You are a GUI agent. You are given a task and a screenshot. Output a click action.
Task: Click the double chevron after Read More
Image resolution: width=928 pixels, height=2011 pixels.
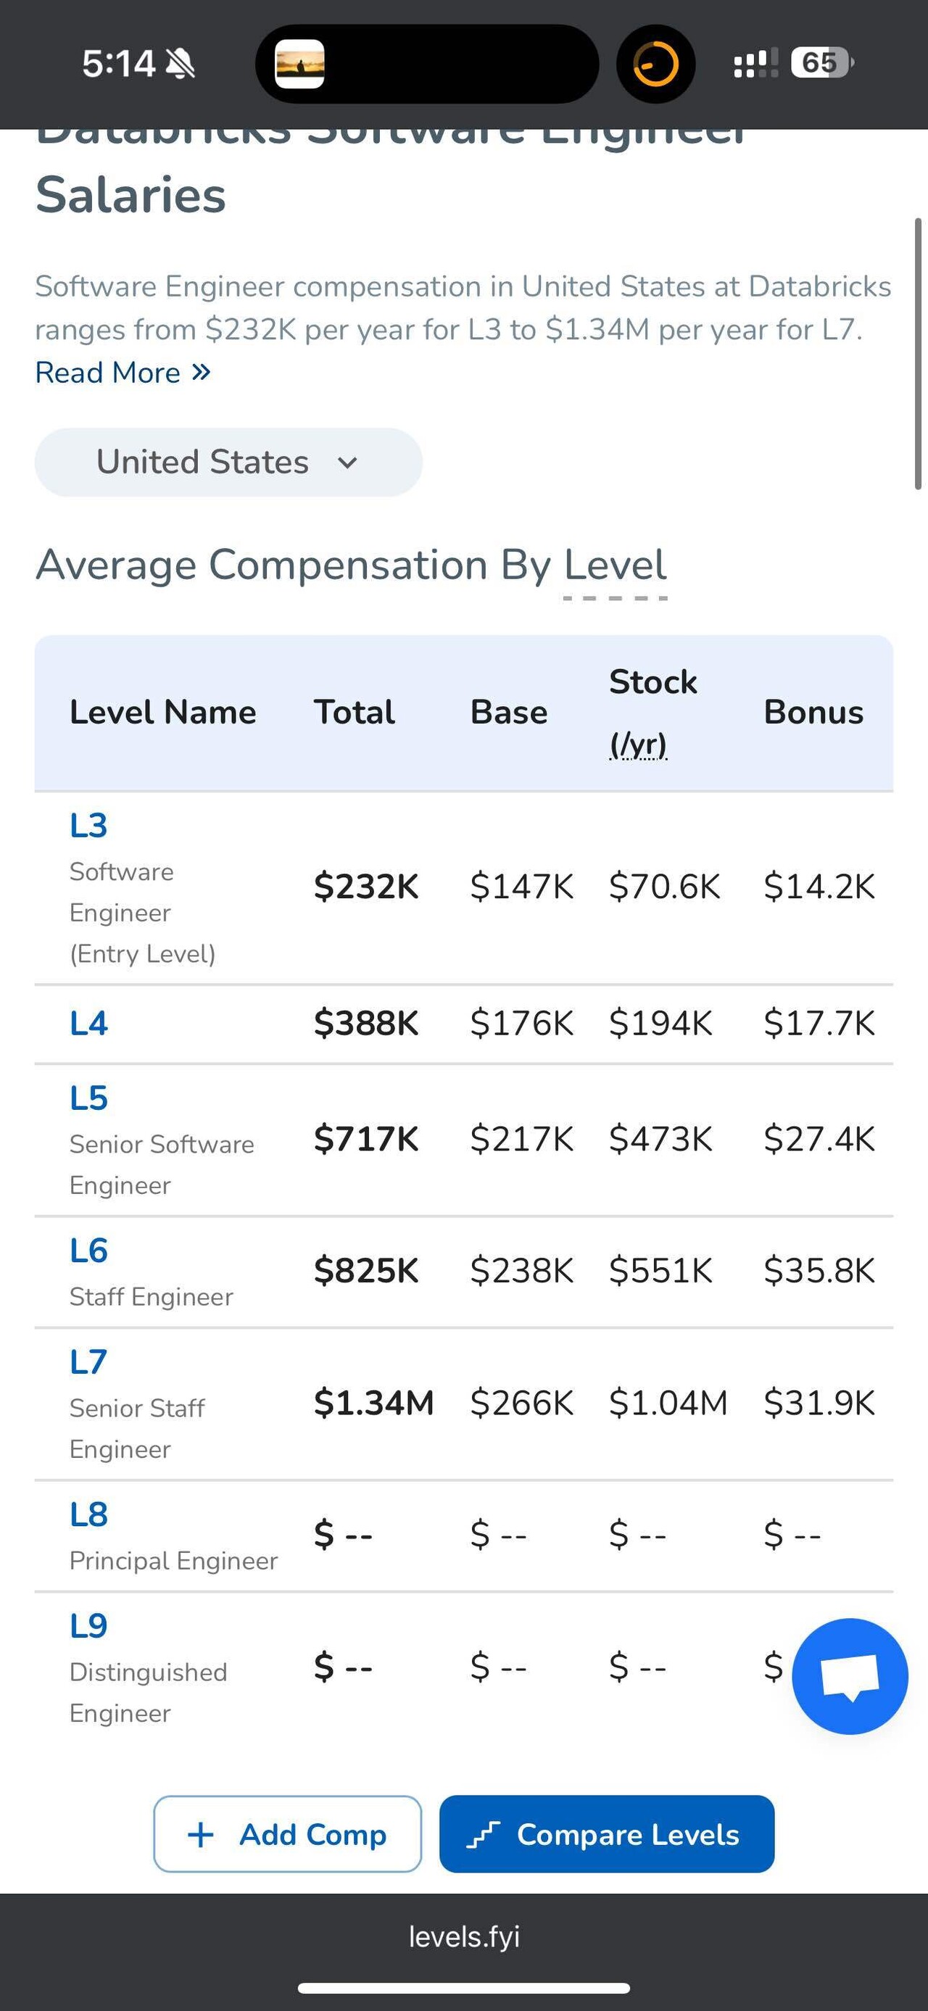202,373
